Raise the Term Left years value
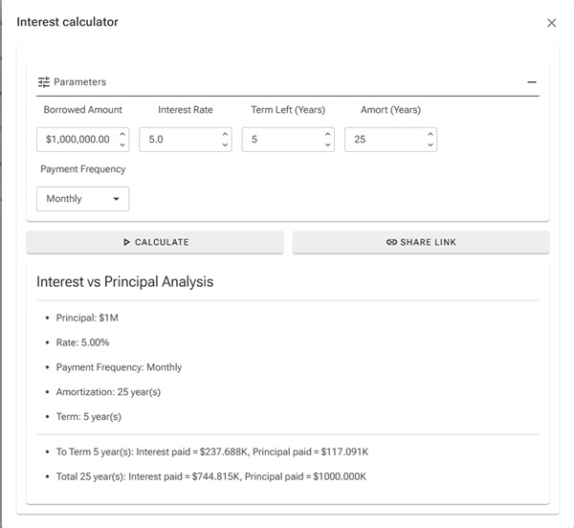Screen dimensions: 574x528 pos(328,134)
